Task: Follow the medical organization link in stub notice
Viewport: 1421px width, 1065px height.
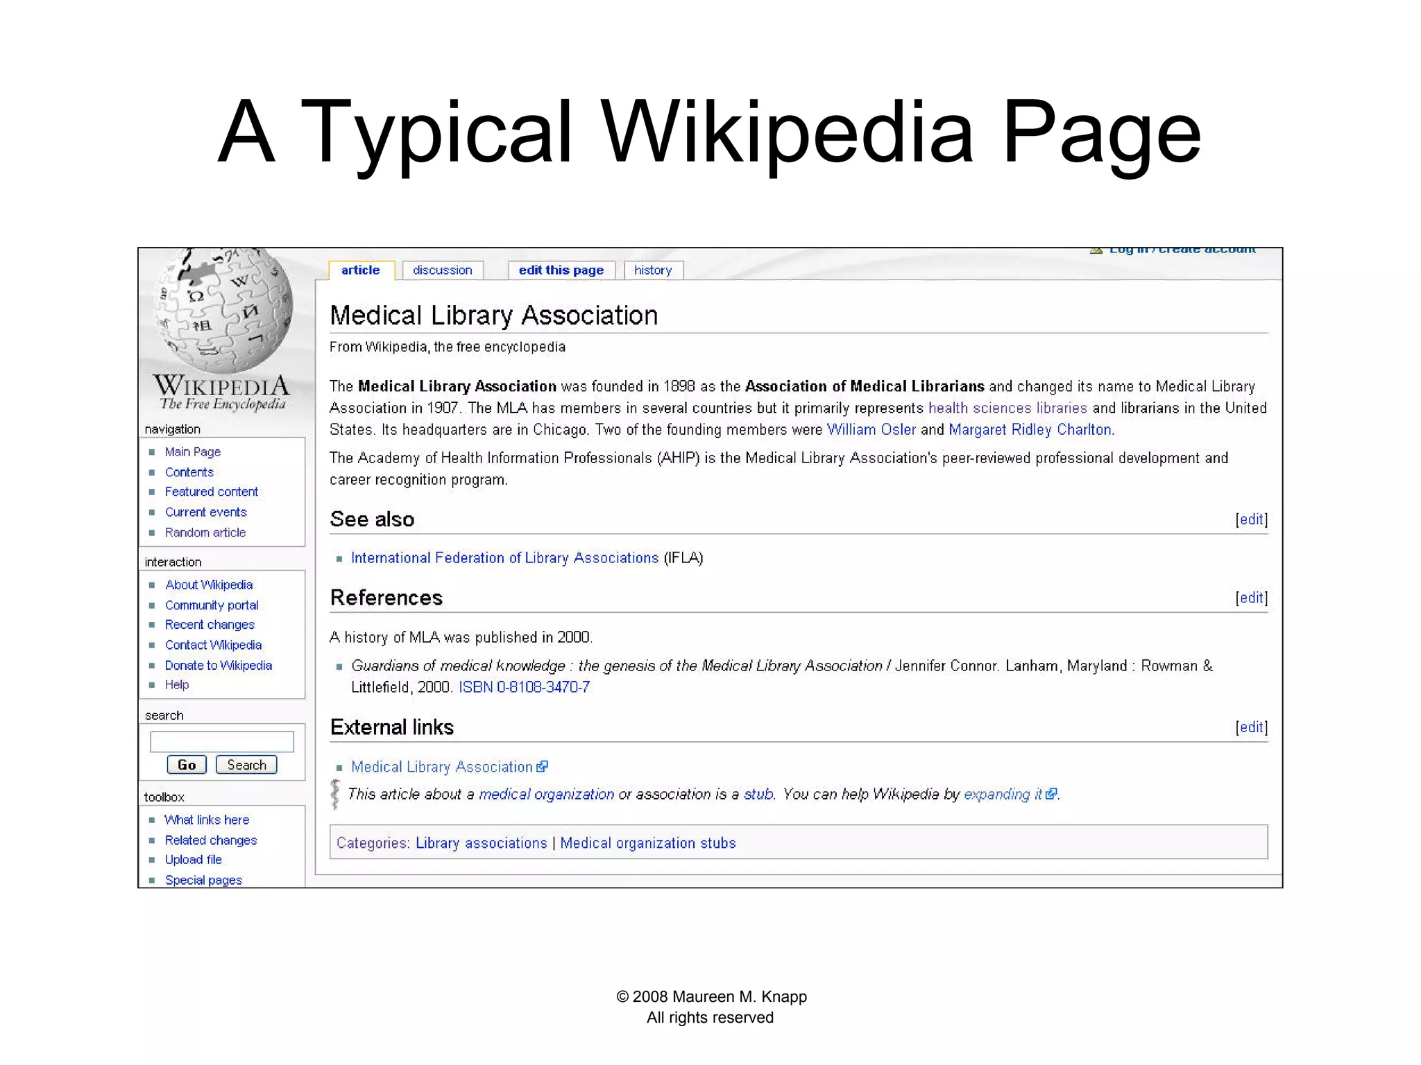Action: tap(547, 795)
